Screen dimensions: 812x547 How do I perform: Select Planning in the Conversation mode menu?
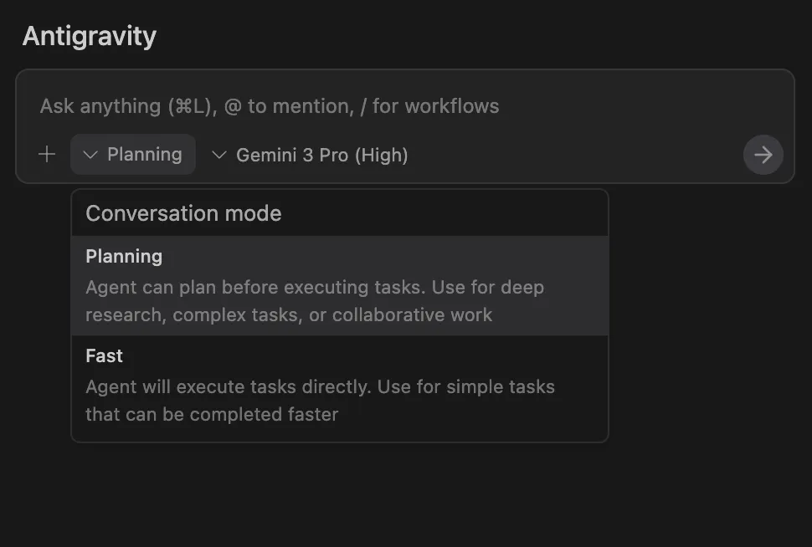click(124, 257)
